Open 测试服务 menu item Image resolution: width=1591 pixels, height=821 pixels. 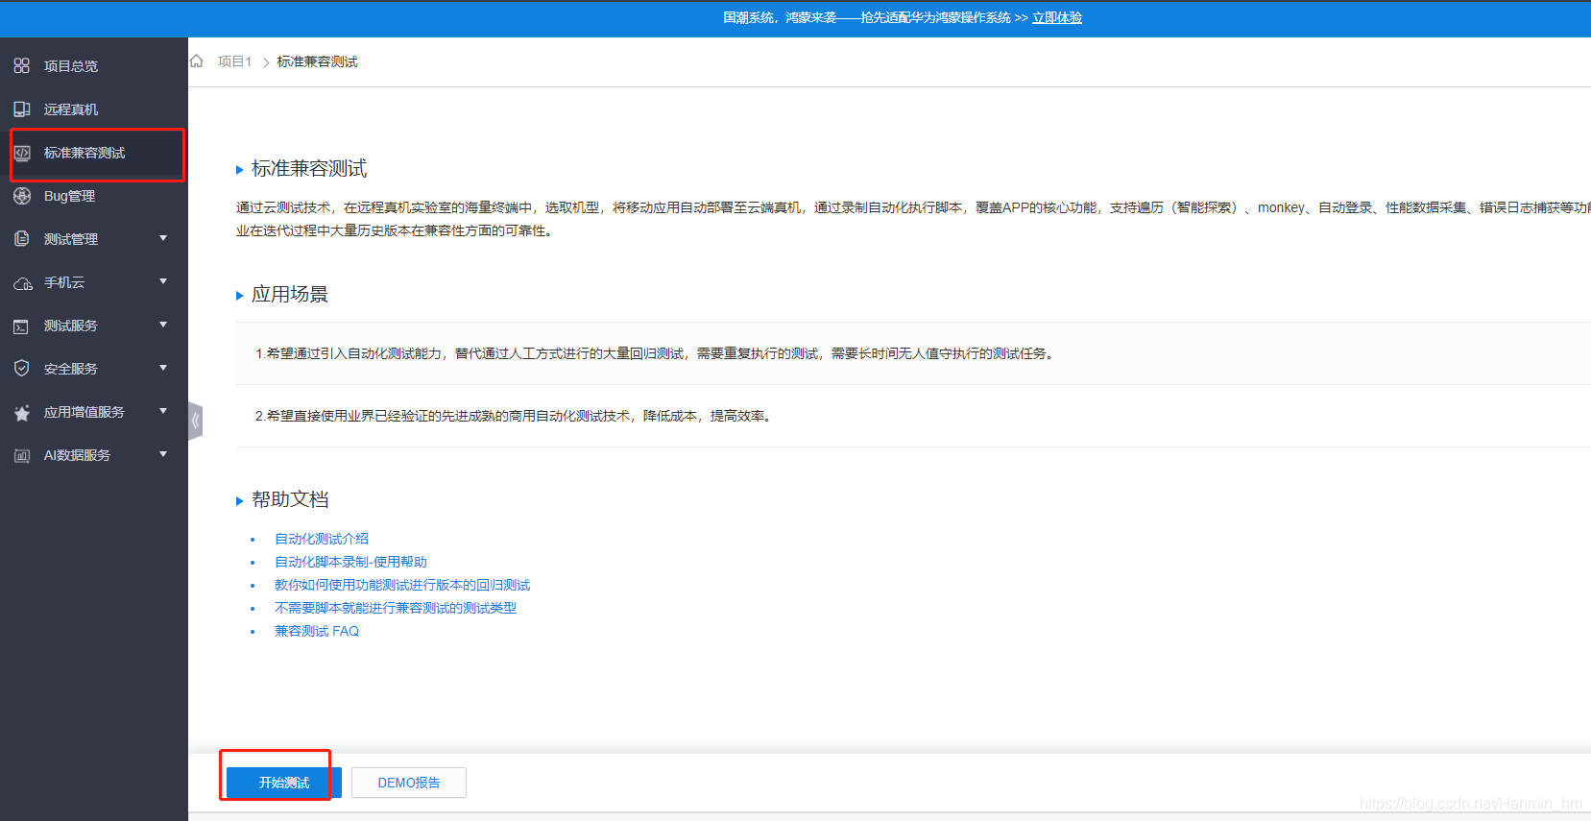pos(94,326)
